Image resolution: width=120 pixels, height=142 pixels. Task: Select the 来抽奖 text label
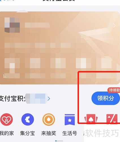(x=49, y=133)
